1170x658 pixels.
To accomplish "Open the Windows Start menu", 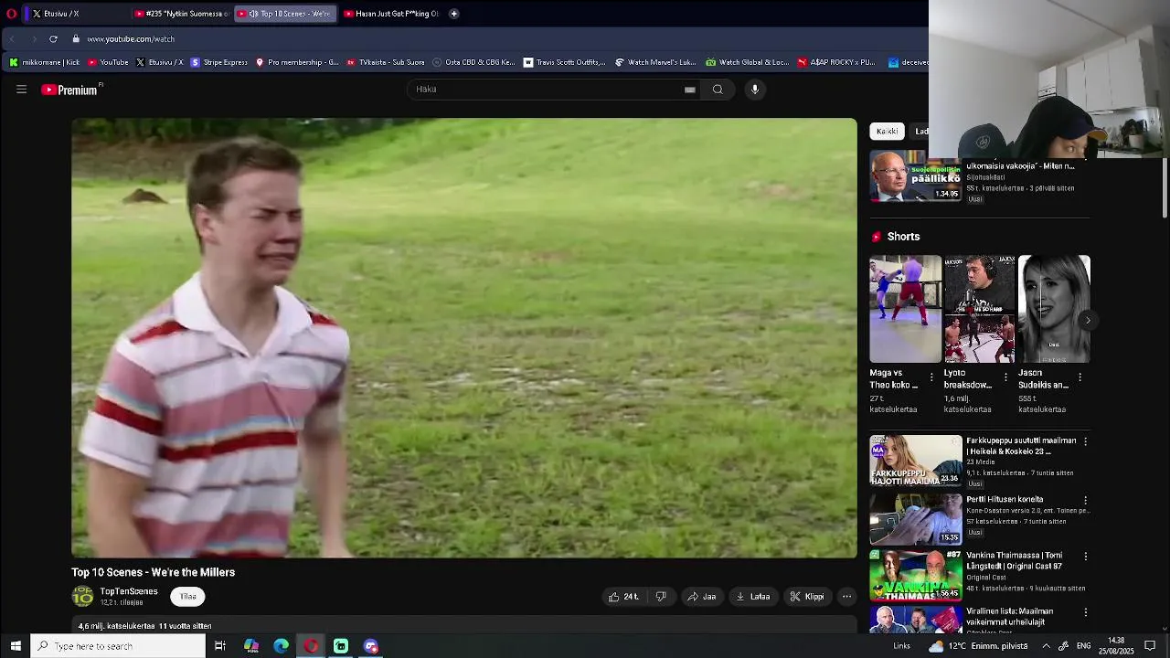I will [x=16, y=646].
